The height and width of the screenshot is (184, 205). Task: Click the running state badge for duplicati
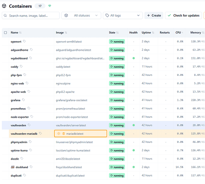tap(117, 176)
